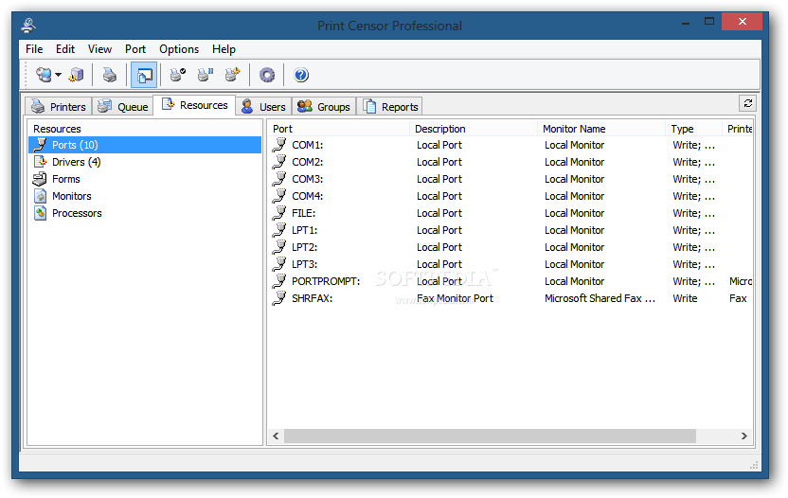
Task: Click the left arrow of horizontal scrollbar
Action: [276, 436]
